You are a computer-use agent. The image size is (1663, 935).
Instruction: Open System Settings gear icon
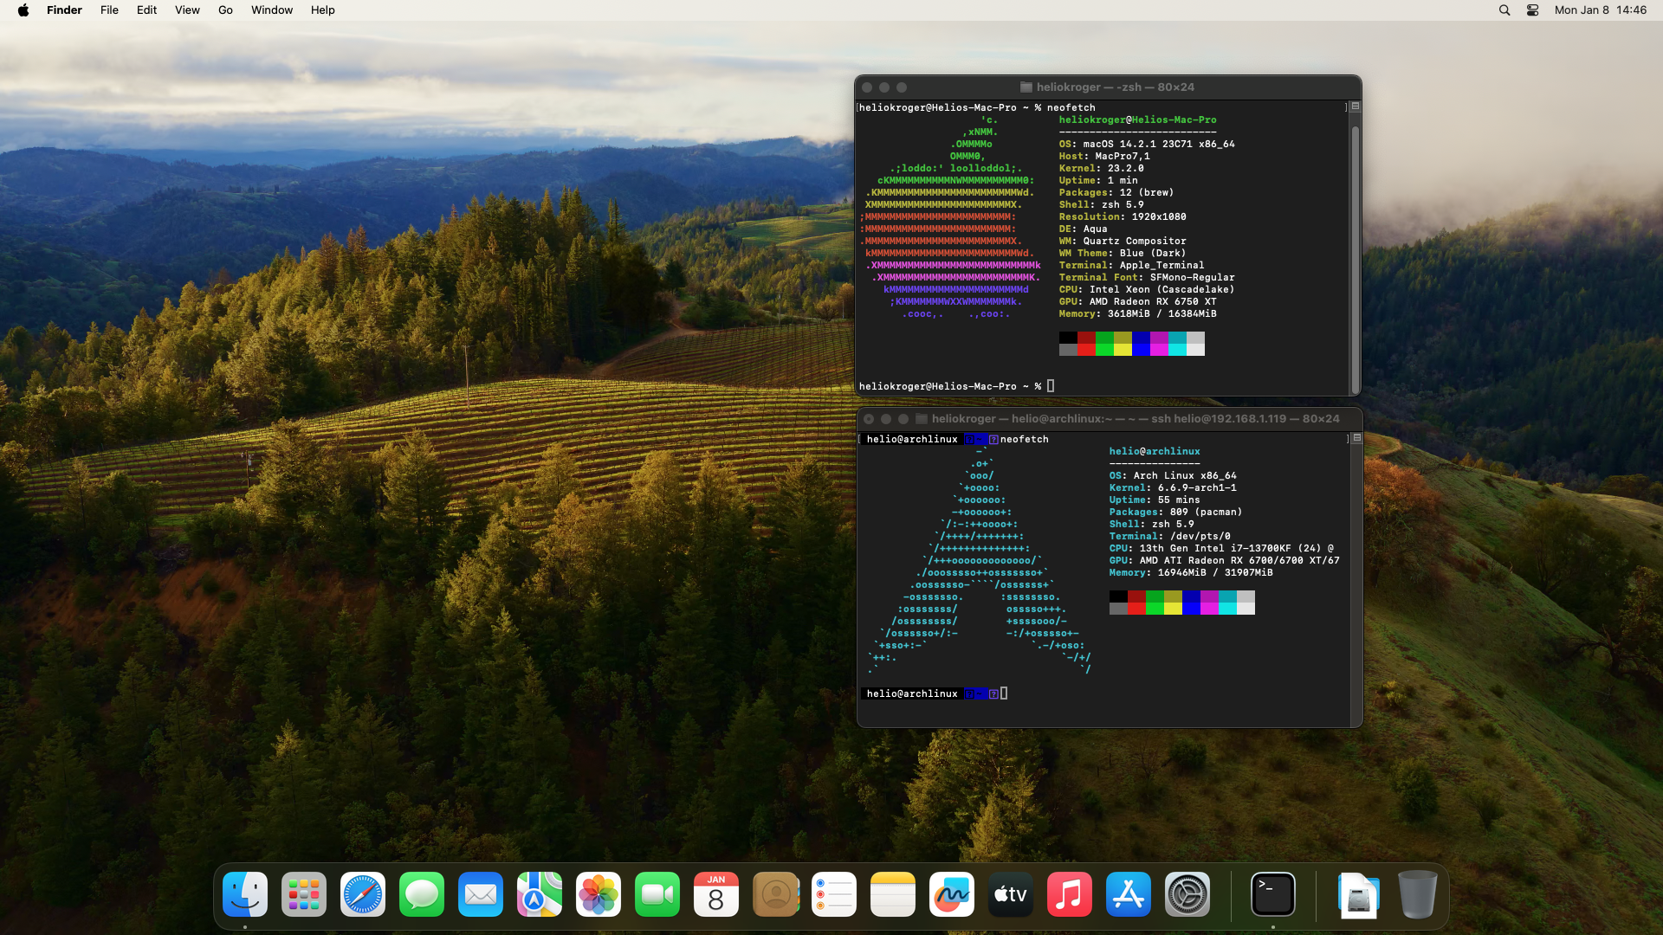pos(1187,894)
